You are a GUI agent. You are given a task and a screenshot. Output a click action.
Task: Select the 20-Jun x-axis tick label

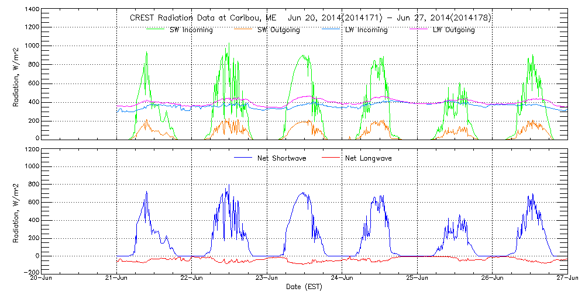[x=42, y=279]
